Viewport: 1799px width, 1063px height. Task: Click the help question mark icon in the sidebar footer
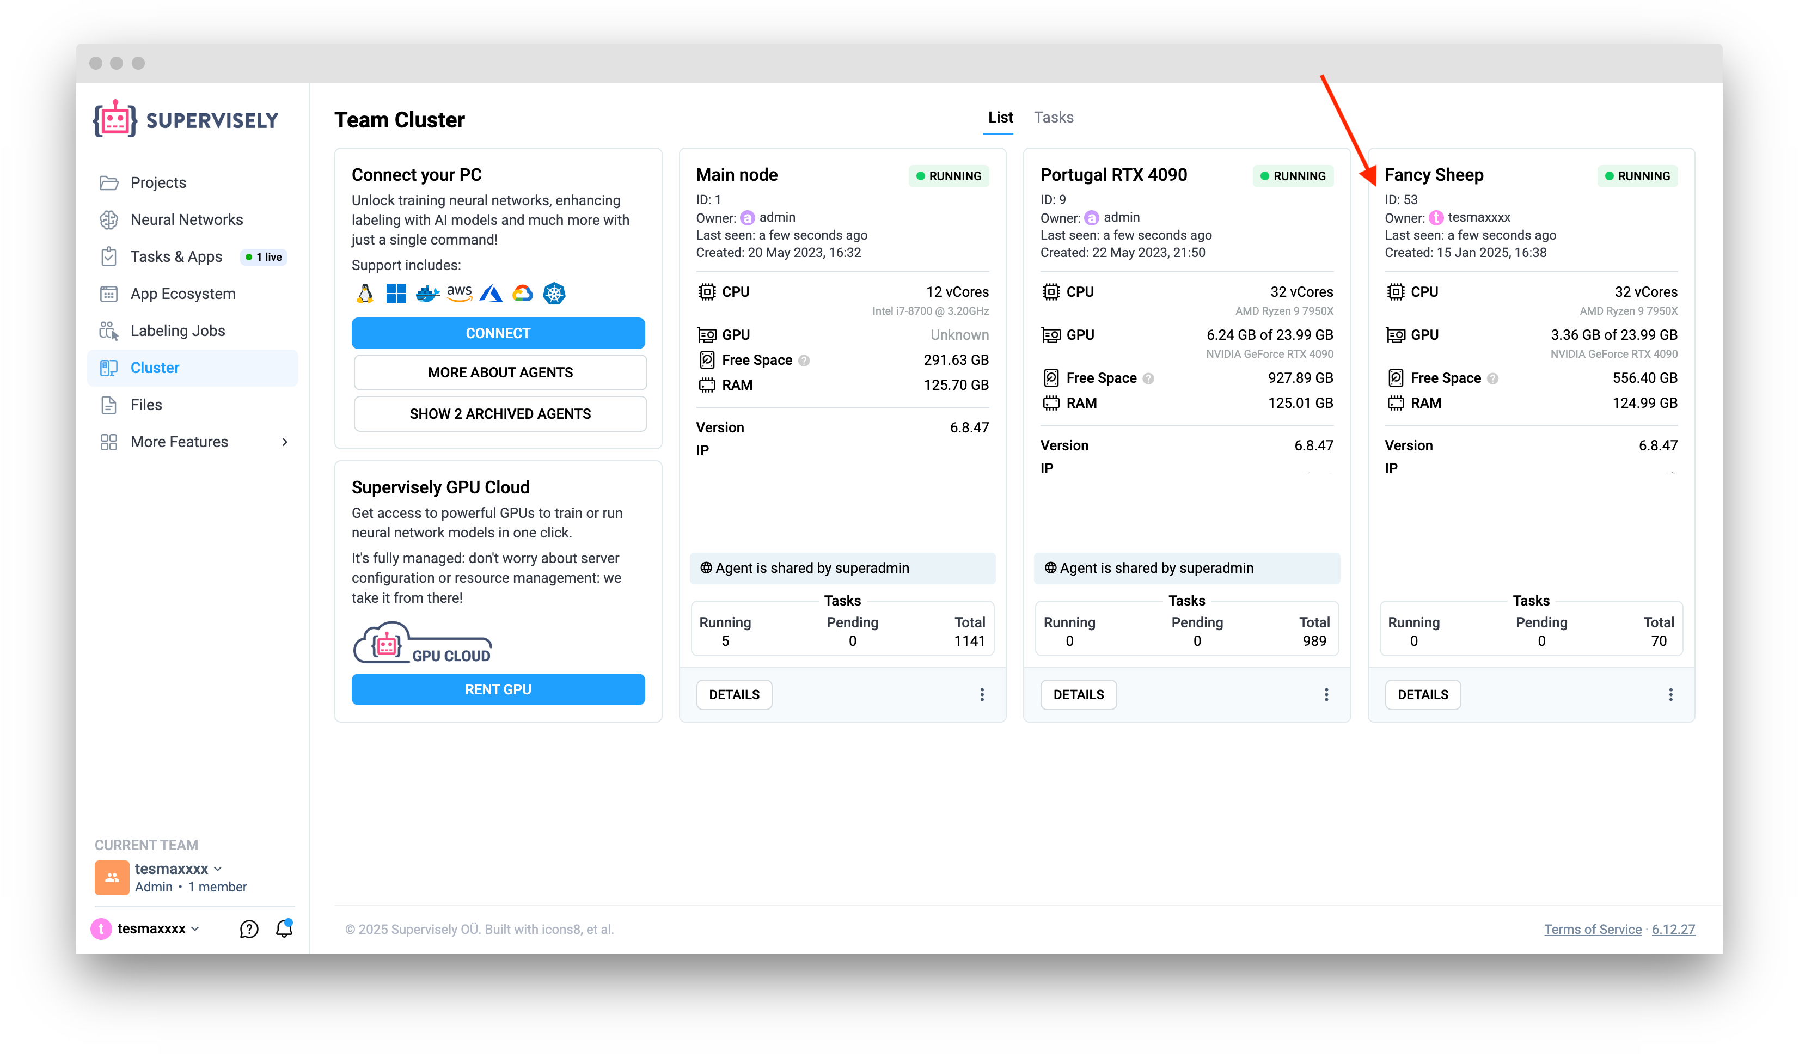pos(248,929)
